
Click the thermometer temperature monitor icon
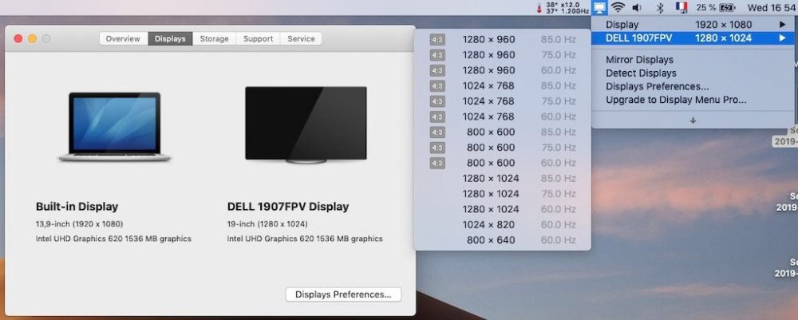coord(539,8)
